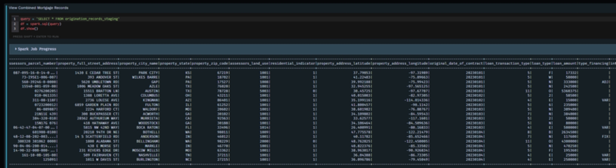Click loan amount '195360'
The width and height of the screenshot is (616, 168).
[570, 150]
